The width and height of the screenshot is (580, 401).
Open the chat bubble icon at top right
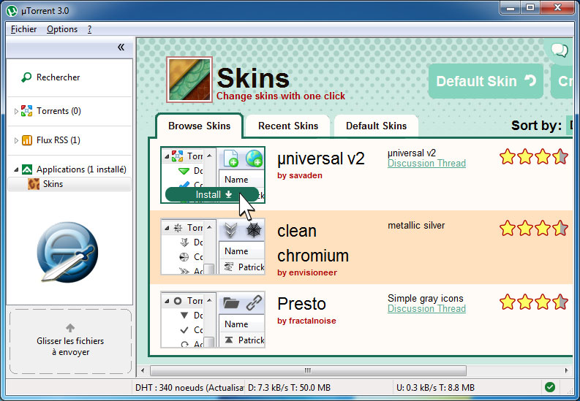[559, 50]
